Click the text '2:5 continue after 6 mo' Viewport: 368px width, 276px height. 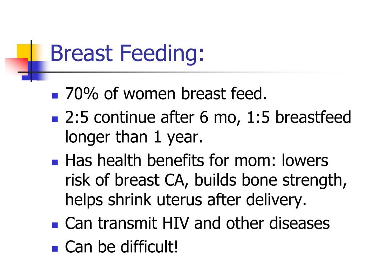(x=151, y=118)
